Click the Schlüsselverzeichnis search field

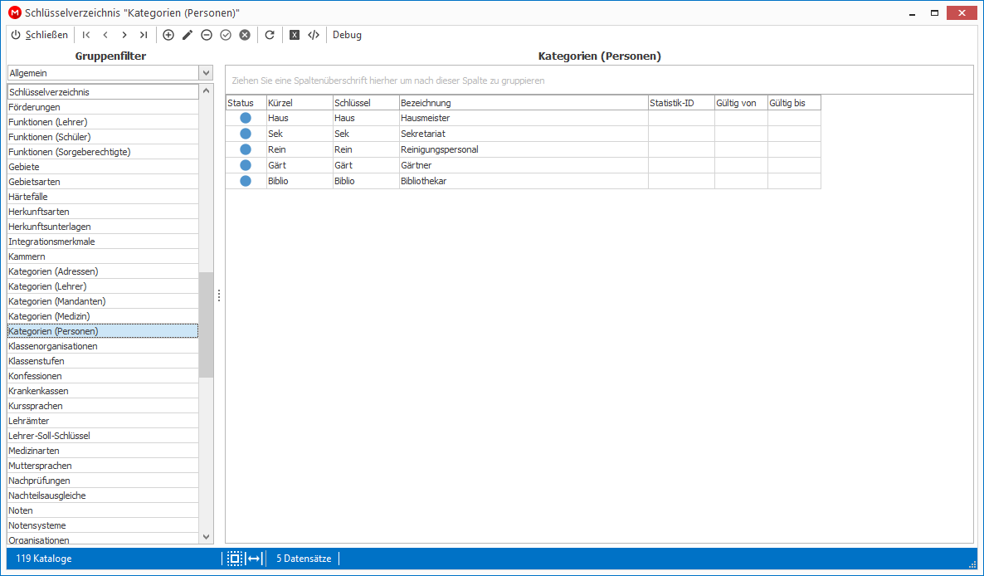[x=103, y=91]
